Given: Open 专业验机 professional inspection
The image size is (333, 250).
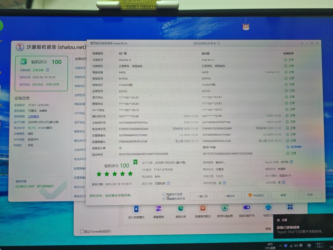Looking at the screenshot, I should pos(256,196).
